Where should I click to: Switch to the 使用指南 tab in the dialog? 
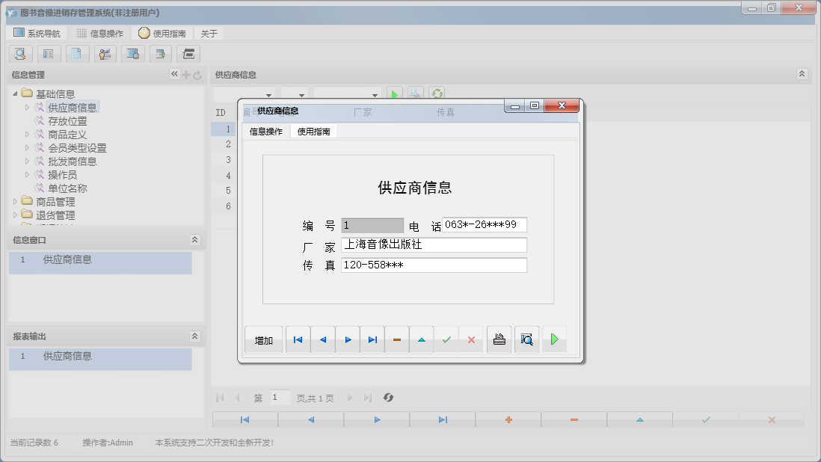click(314, 132)
